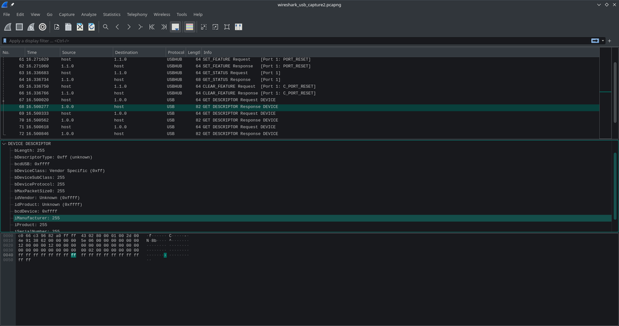Collapse the DEVICE DESCRIPTOR tree node
619x326 pixels.
pyautogui.click(x=4, y=144)
